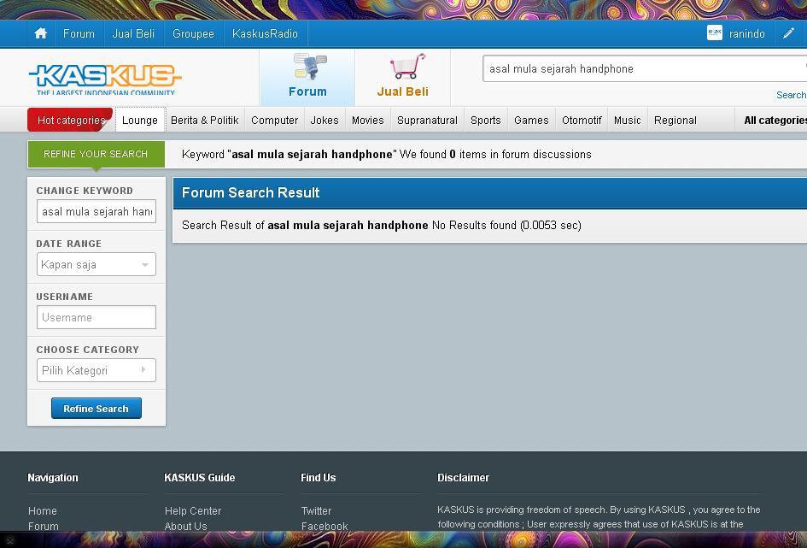807x548 pixels.
Task: Focus the Username filter field
Action: point(96,317)
